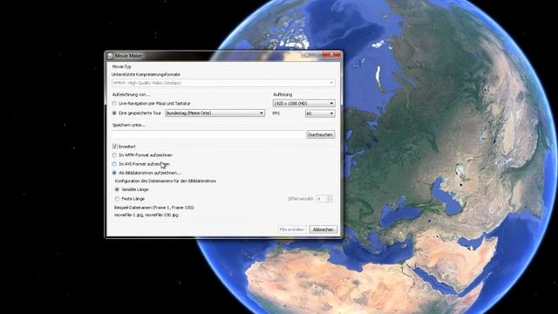Open the Bundestag (Meine Orte) tour dropdown
The height and width of the screenshot is (314, 558).
(x=215, y=113)
